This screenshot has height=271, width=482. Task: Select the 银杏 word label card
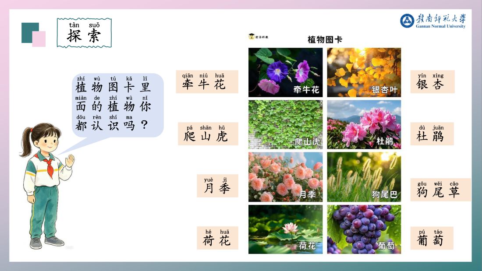432,82
